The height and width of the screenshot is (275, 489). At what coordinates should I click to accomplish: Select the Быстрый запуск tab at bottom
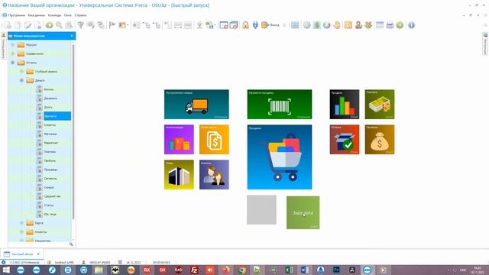click(22, 254)
